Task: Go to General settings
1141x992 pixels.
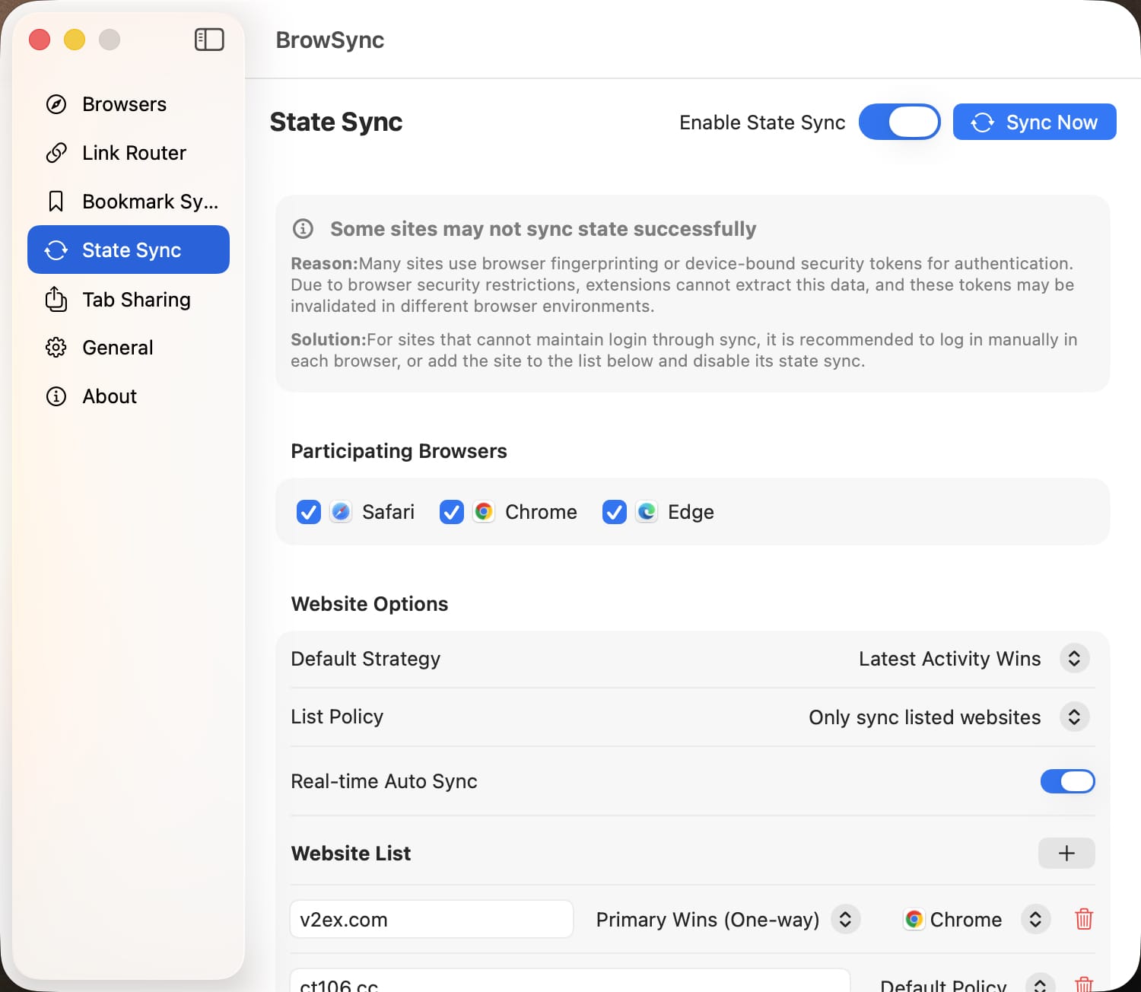Action: tap(129, 348)
